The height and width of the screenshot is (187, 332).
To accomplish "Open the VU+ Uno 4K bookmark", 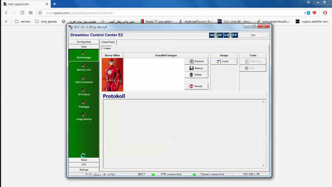I will 234,22.
